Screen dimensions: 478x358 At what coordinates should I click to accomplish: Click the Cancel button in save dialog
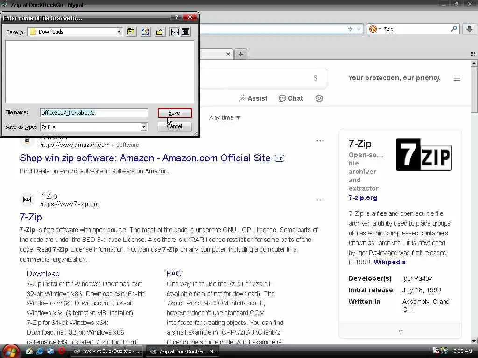[175, 126]
